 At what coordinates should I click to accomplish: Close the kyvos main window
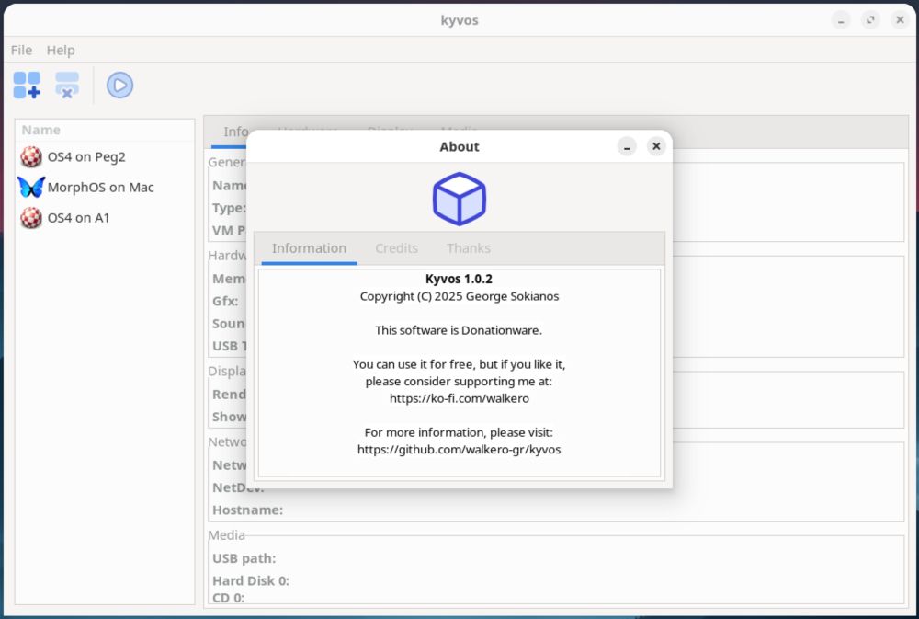[901, 20]
